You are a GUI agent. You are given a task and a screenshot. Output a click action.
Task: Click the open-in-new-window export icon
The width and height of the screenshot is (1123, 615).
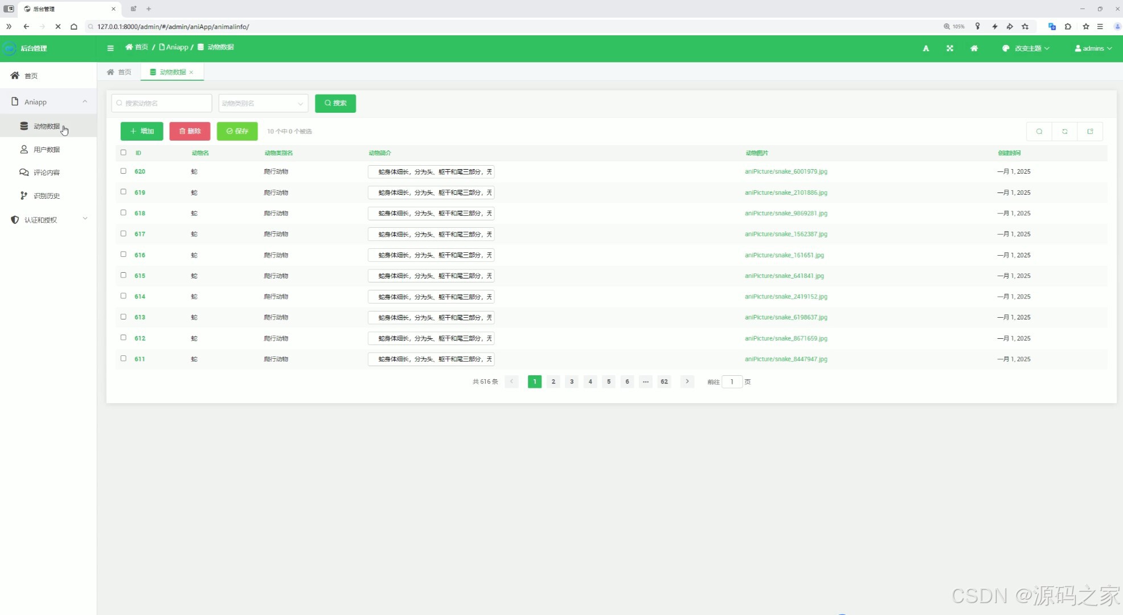[1090, 132]
